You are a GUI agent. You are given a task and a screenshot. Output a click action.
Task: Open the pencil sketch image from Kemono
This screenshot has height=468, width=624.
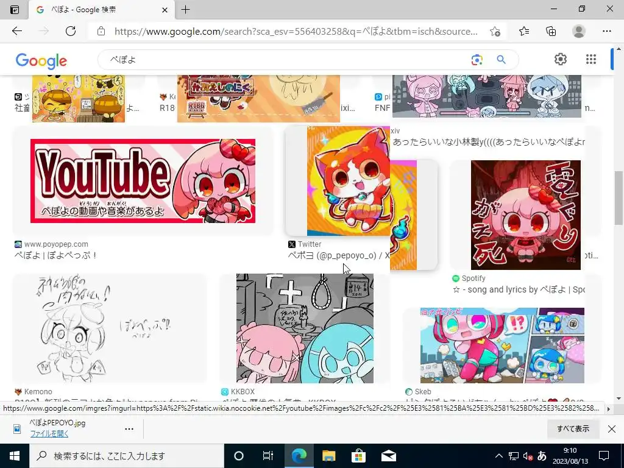pos(110,328)
